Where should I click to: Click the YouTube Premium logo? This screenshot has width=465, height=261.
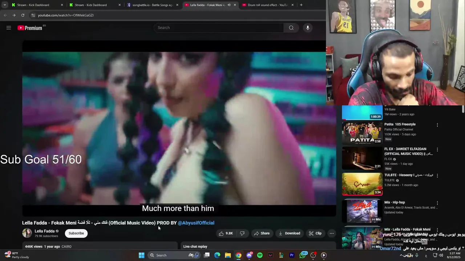tap(30, 28)
